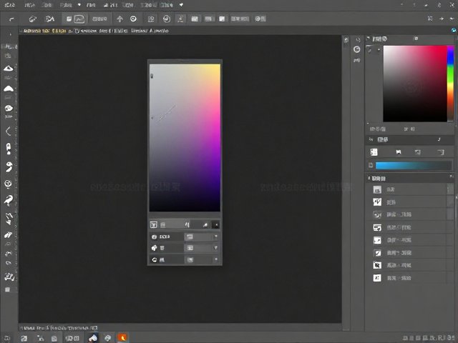Open the dropdown in first dialog options row

point(202,237)
